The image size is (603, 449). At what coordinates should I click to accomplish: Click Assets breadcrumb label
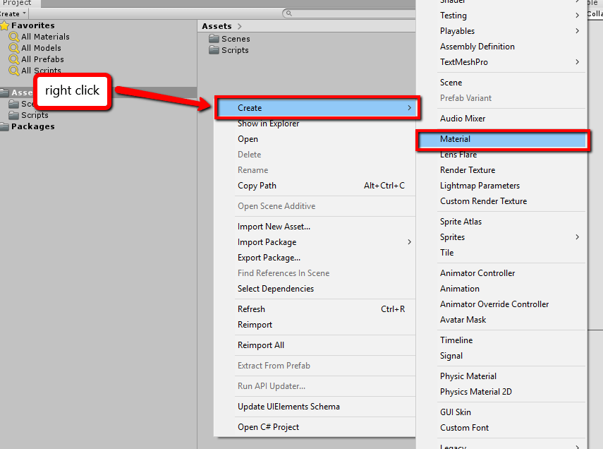tap(217, 26)
